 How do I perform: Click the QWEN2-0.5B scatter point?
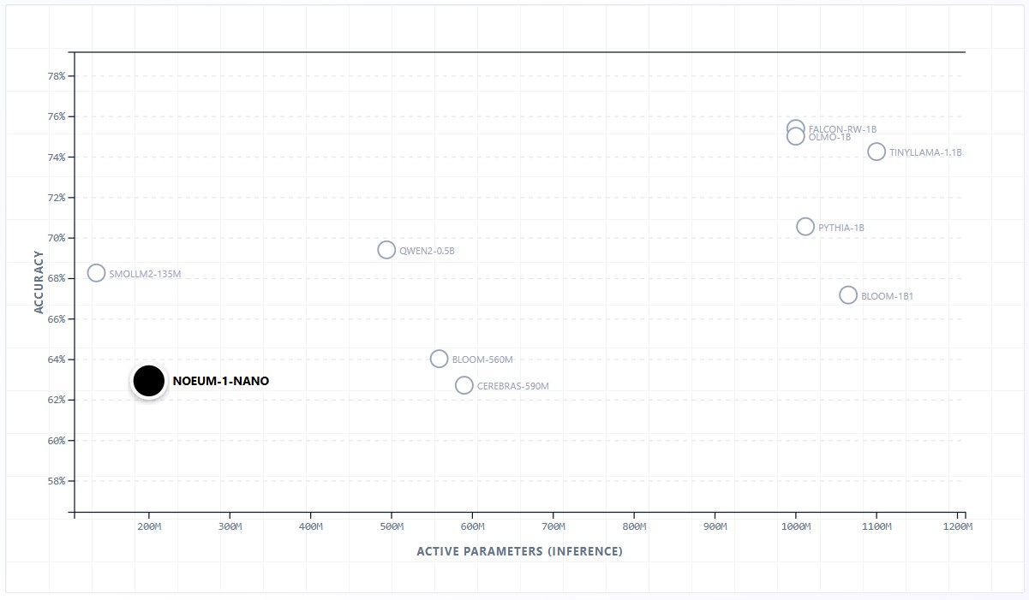point(386,250)
